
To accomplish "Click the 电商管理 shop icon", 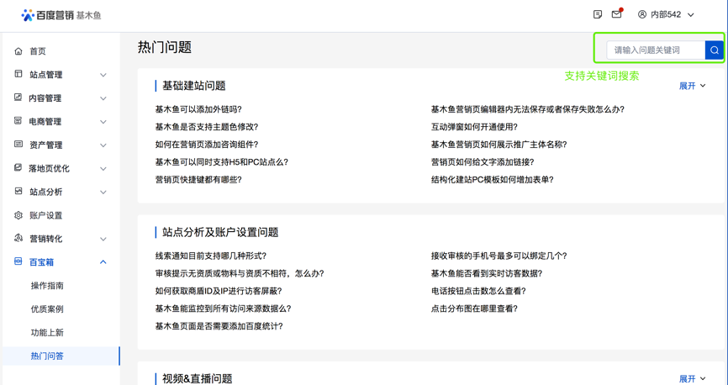I will (x=18, y=121).
